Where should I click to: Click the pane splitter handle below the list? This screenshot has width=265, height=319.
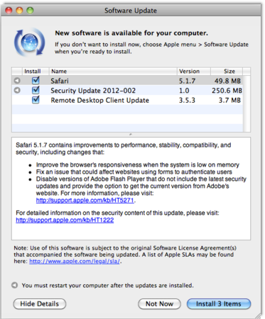(x=131, y=135)
